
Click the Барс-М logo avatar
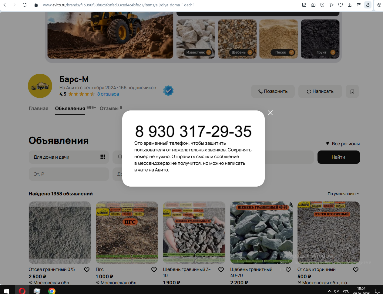coord(40,86)
